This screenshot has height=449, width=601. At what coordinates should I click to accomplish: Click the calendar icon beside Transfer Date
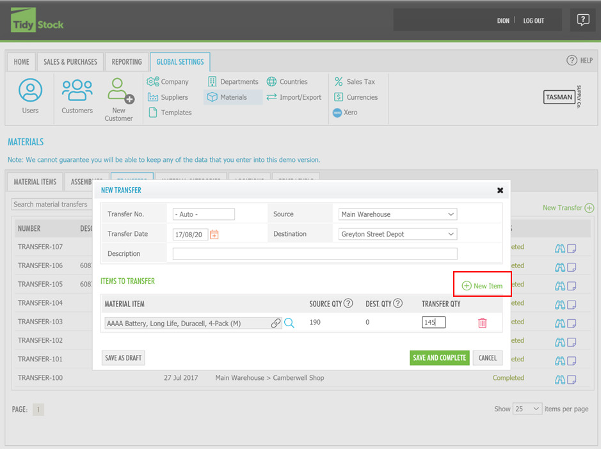coord(214,235)
